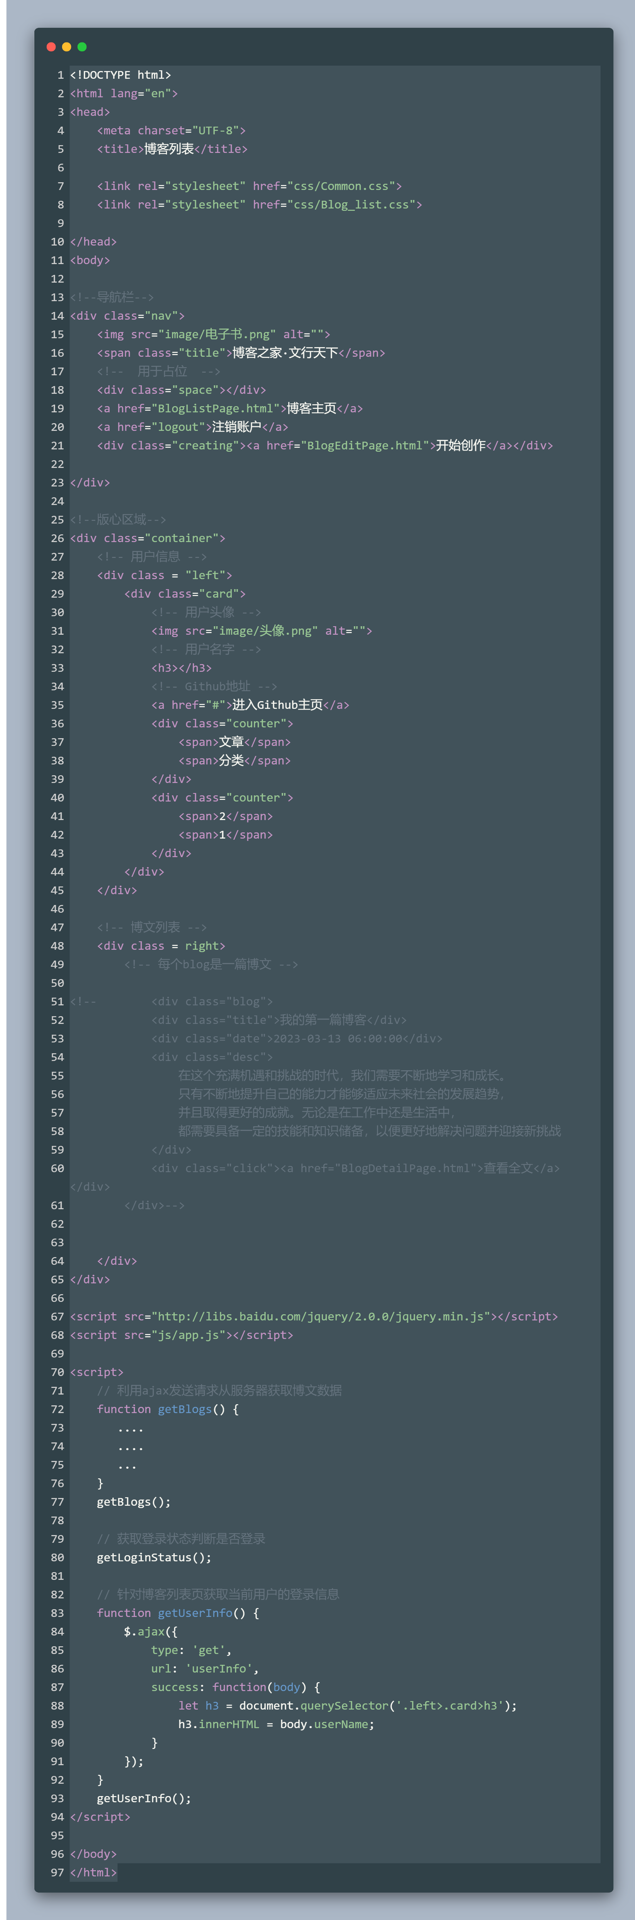The height and width of the screenshot is (1920, 635).
Task: Click the title text 博客列表
Action: (169, 149)
